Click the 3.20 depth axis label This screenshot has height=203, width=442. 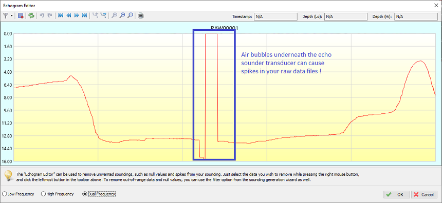tap(7, 59)
